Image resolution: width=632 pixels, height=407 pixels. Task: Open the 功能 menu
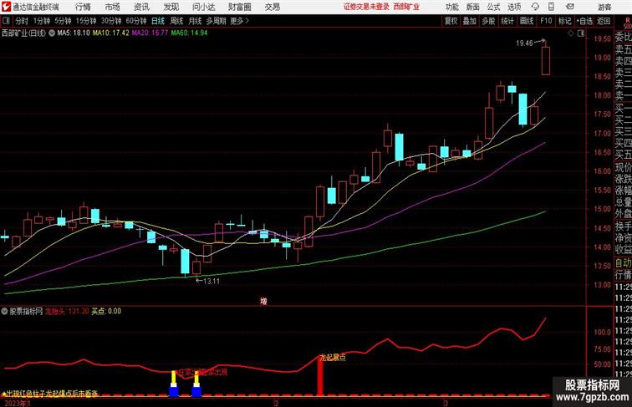point(452,7)
